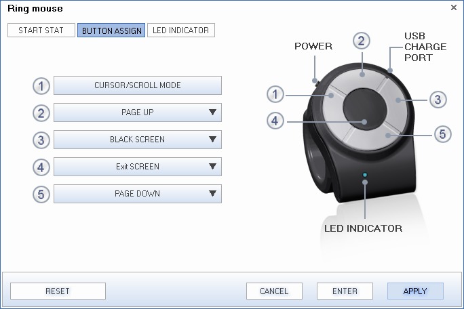
Task: Select the BUTTON ASSIGN tab
Action: (x=111, y=30)
